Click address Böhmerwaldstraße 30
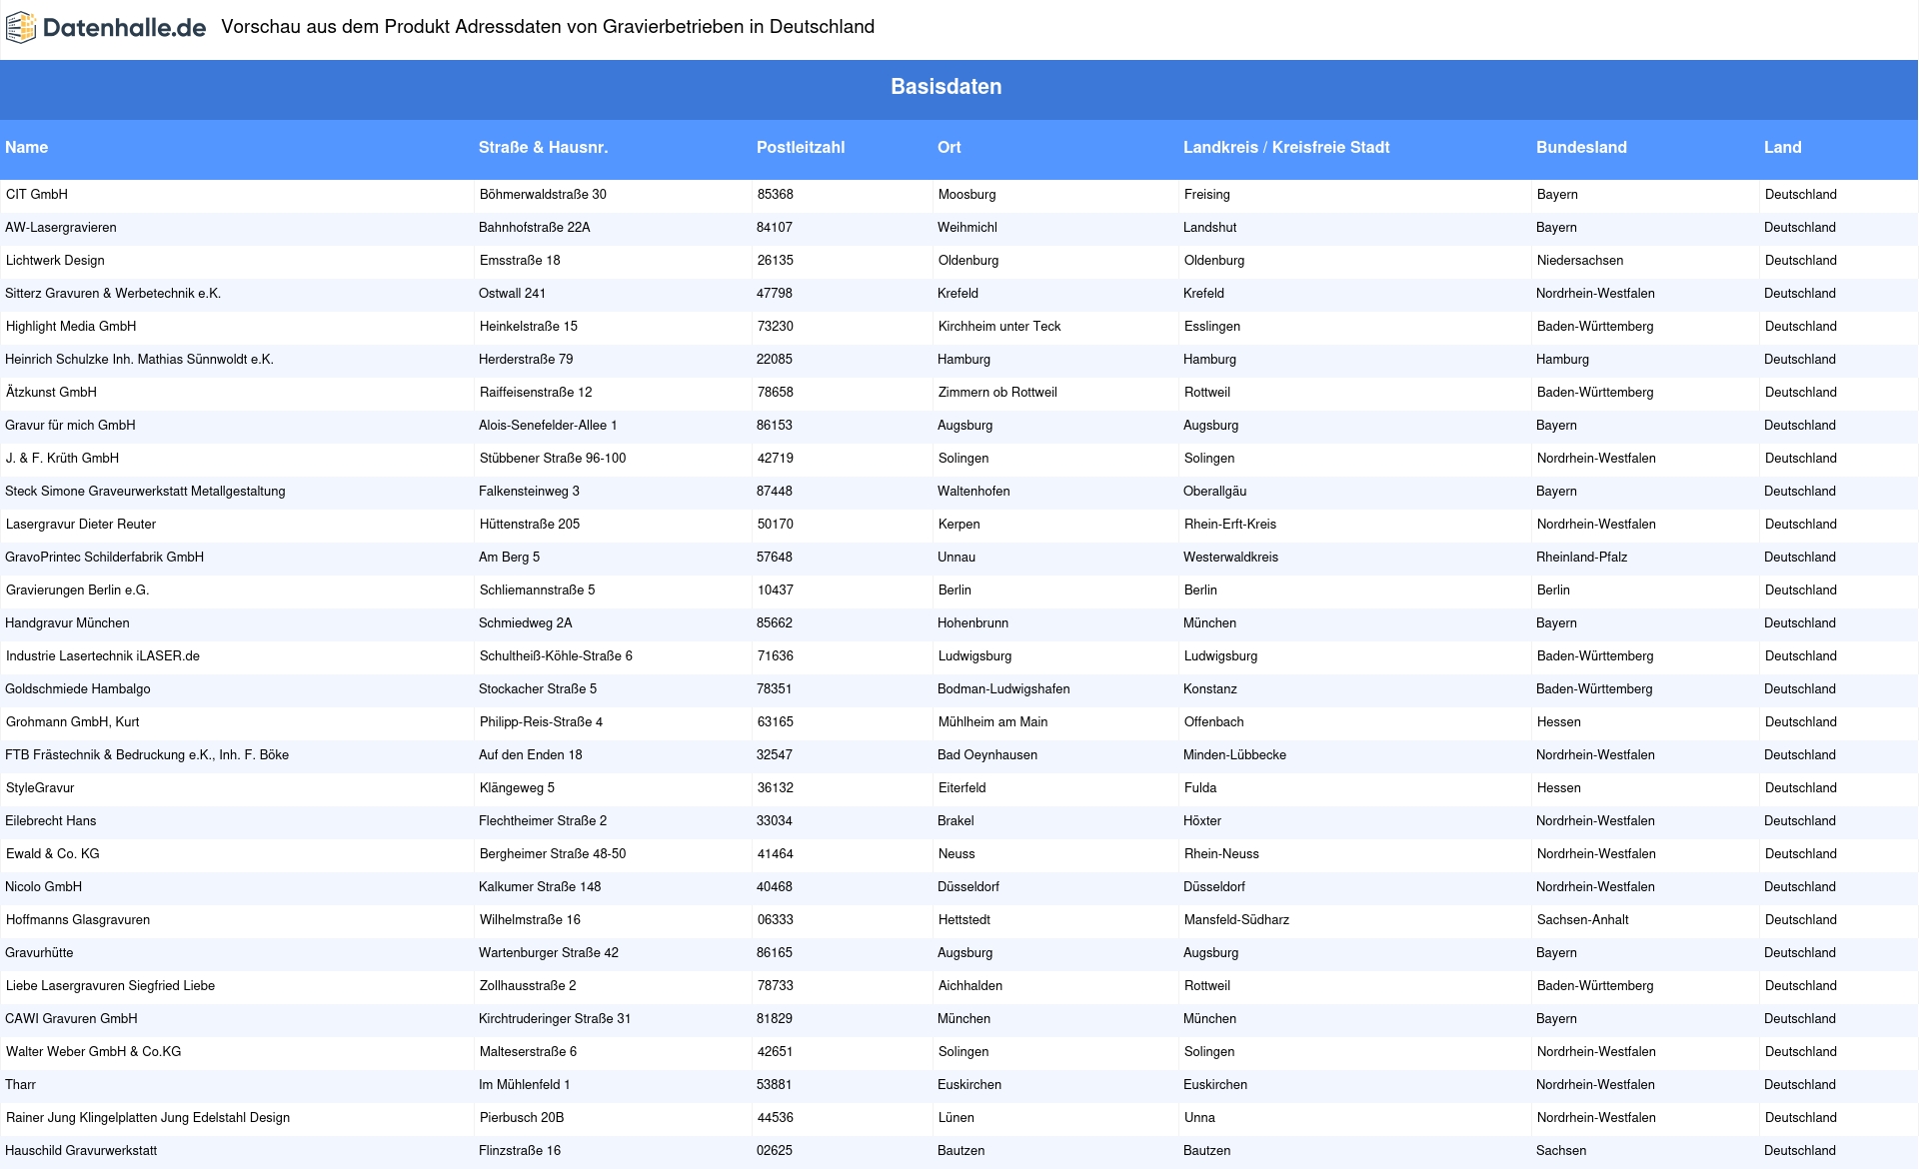1919x1169 pixels. pos(543,194)
